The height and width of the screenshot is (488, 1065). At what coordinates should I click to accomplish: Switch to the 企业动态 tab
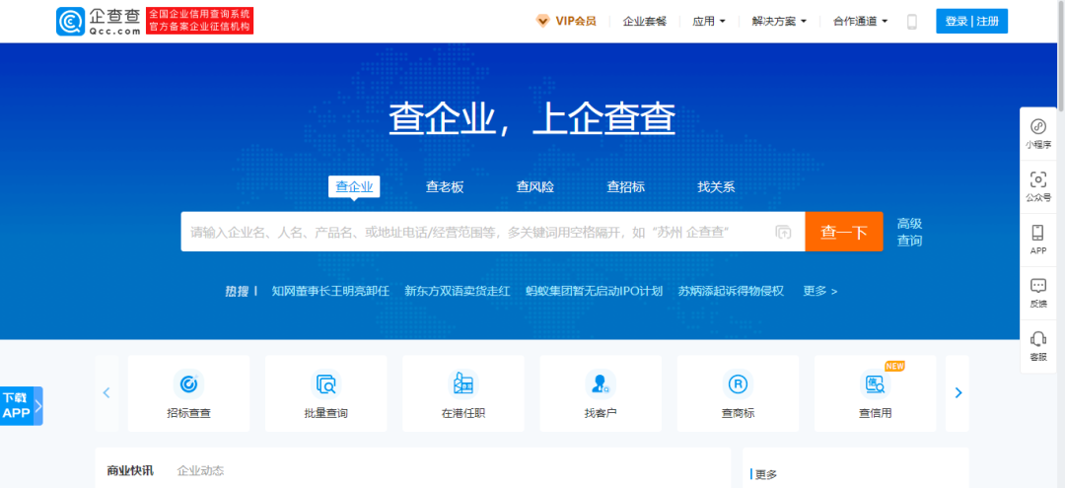click(x=200, y=470)
